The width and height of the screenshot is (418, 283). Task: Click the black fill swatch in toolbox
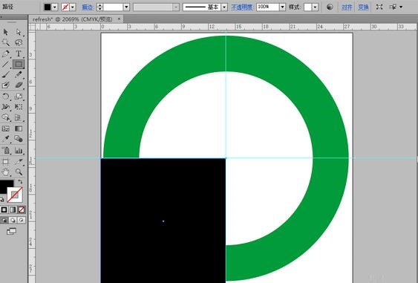[x=6, y=186]
